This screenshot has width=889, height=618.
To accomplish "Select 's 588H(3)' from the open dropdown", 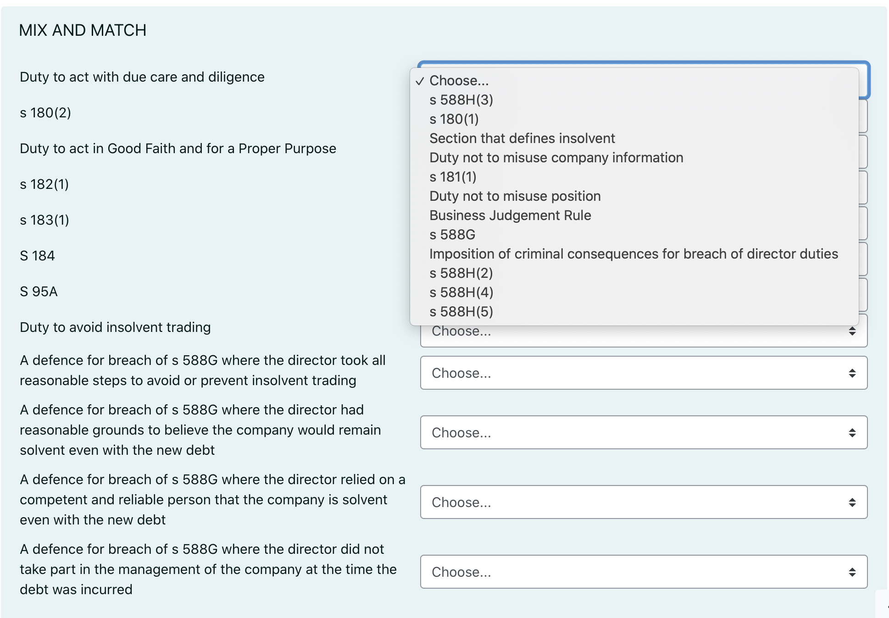I will tap(461, 100).
